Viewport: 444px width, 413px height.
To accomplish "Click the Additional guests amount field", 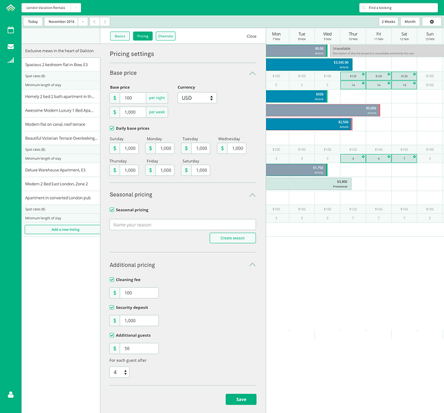I will click(134, 348).
